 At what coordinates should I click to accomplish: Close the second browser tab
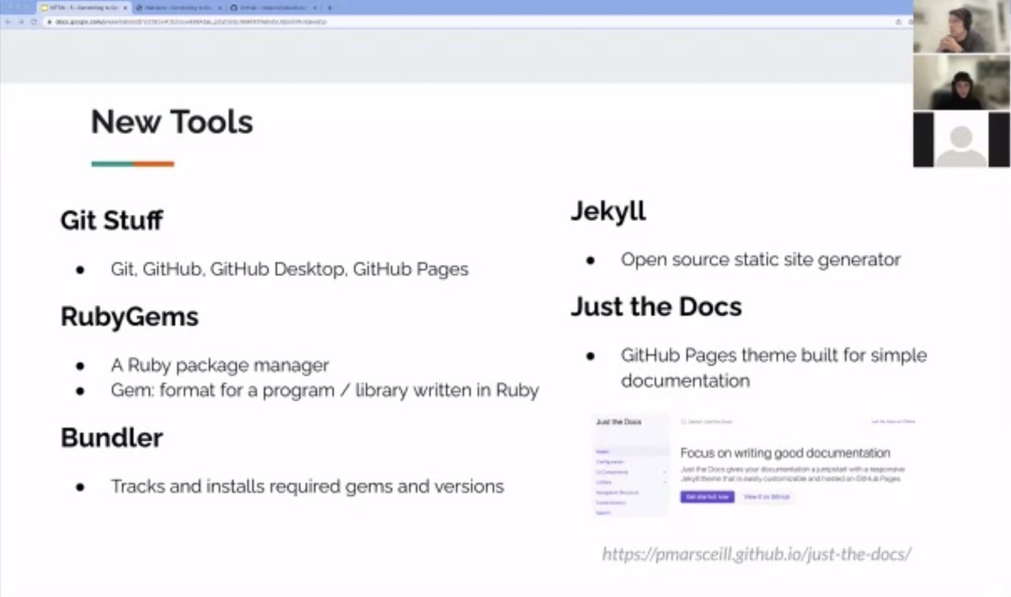click(x=220, y=7)
